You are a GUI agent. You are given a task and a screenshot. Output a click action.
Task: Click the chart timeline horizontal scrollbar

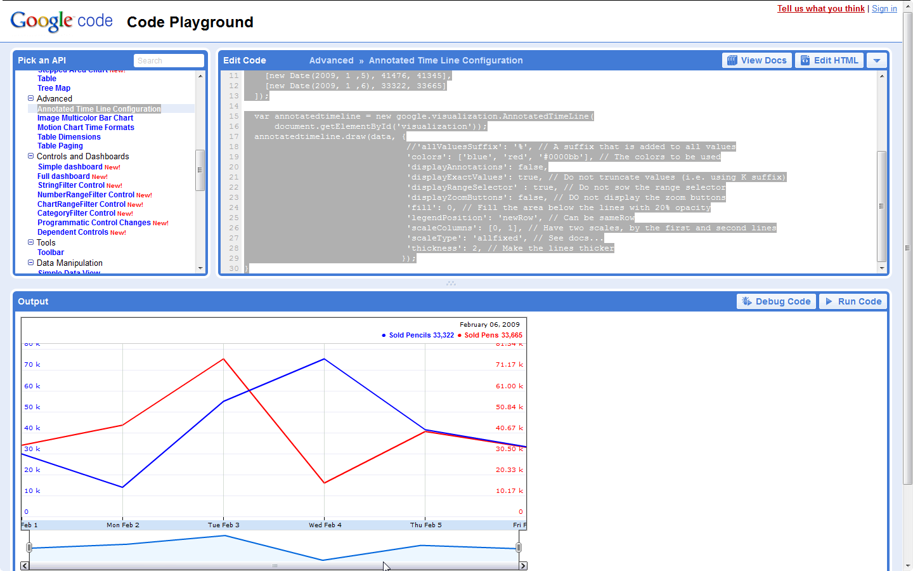click(274, 566)
